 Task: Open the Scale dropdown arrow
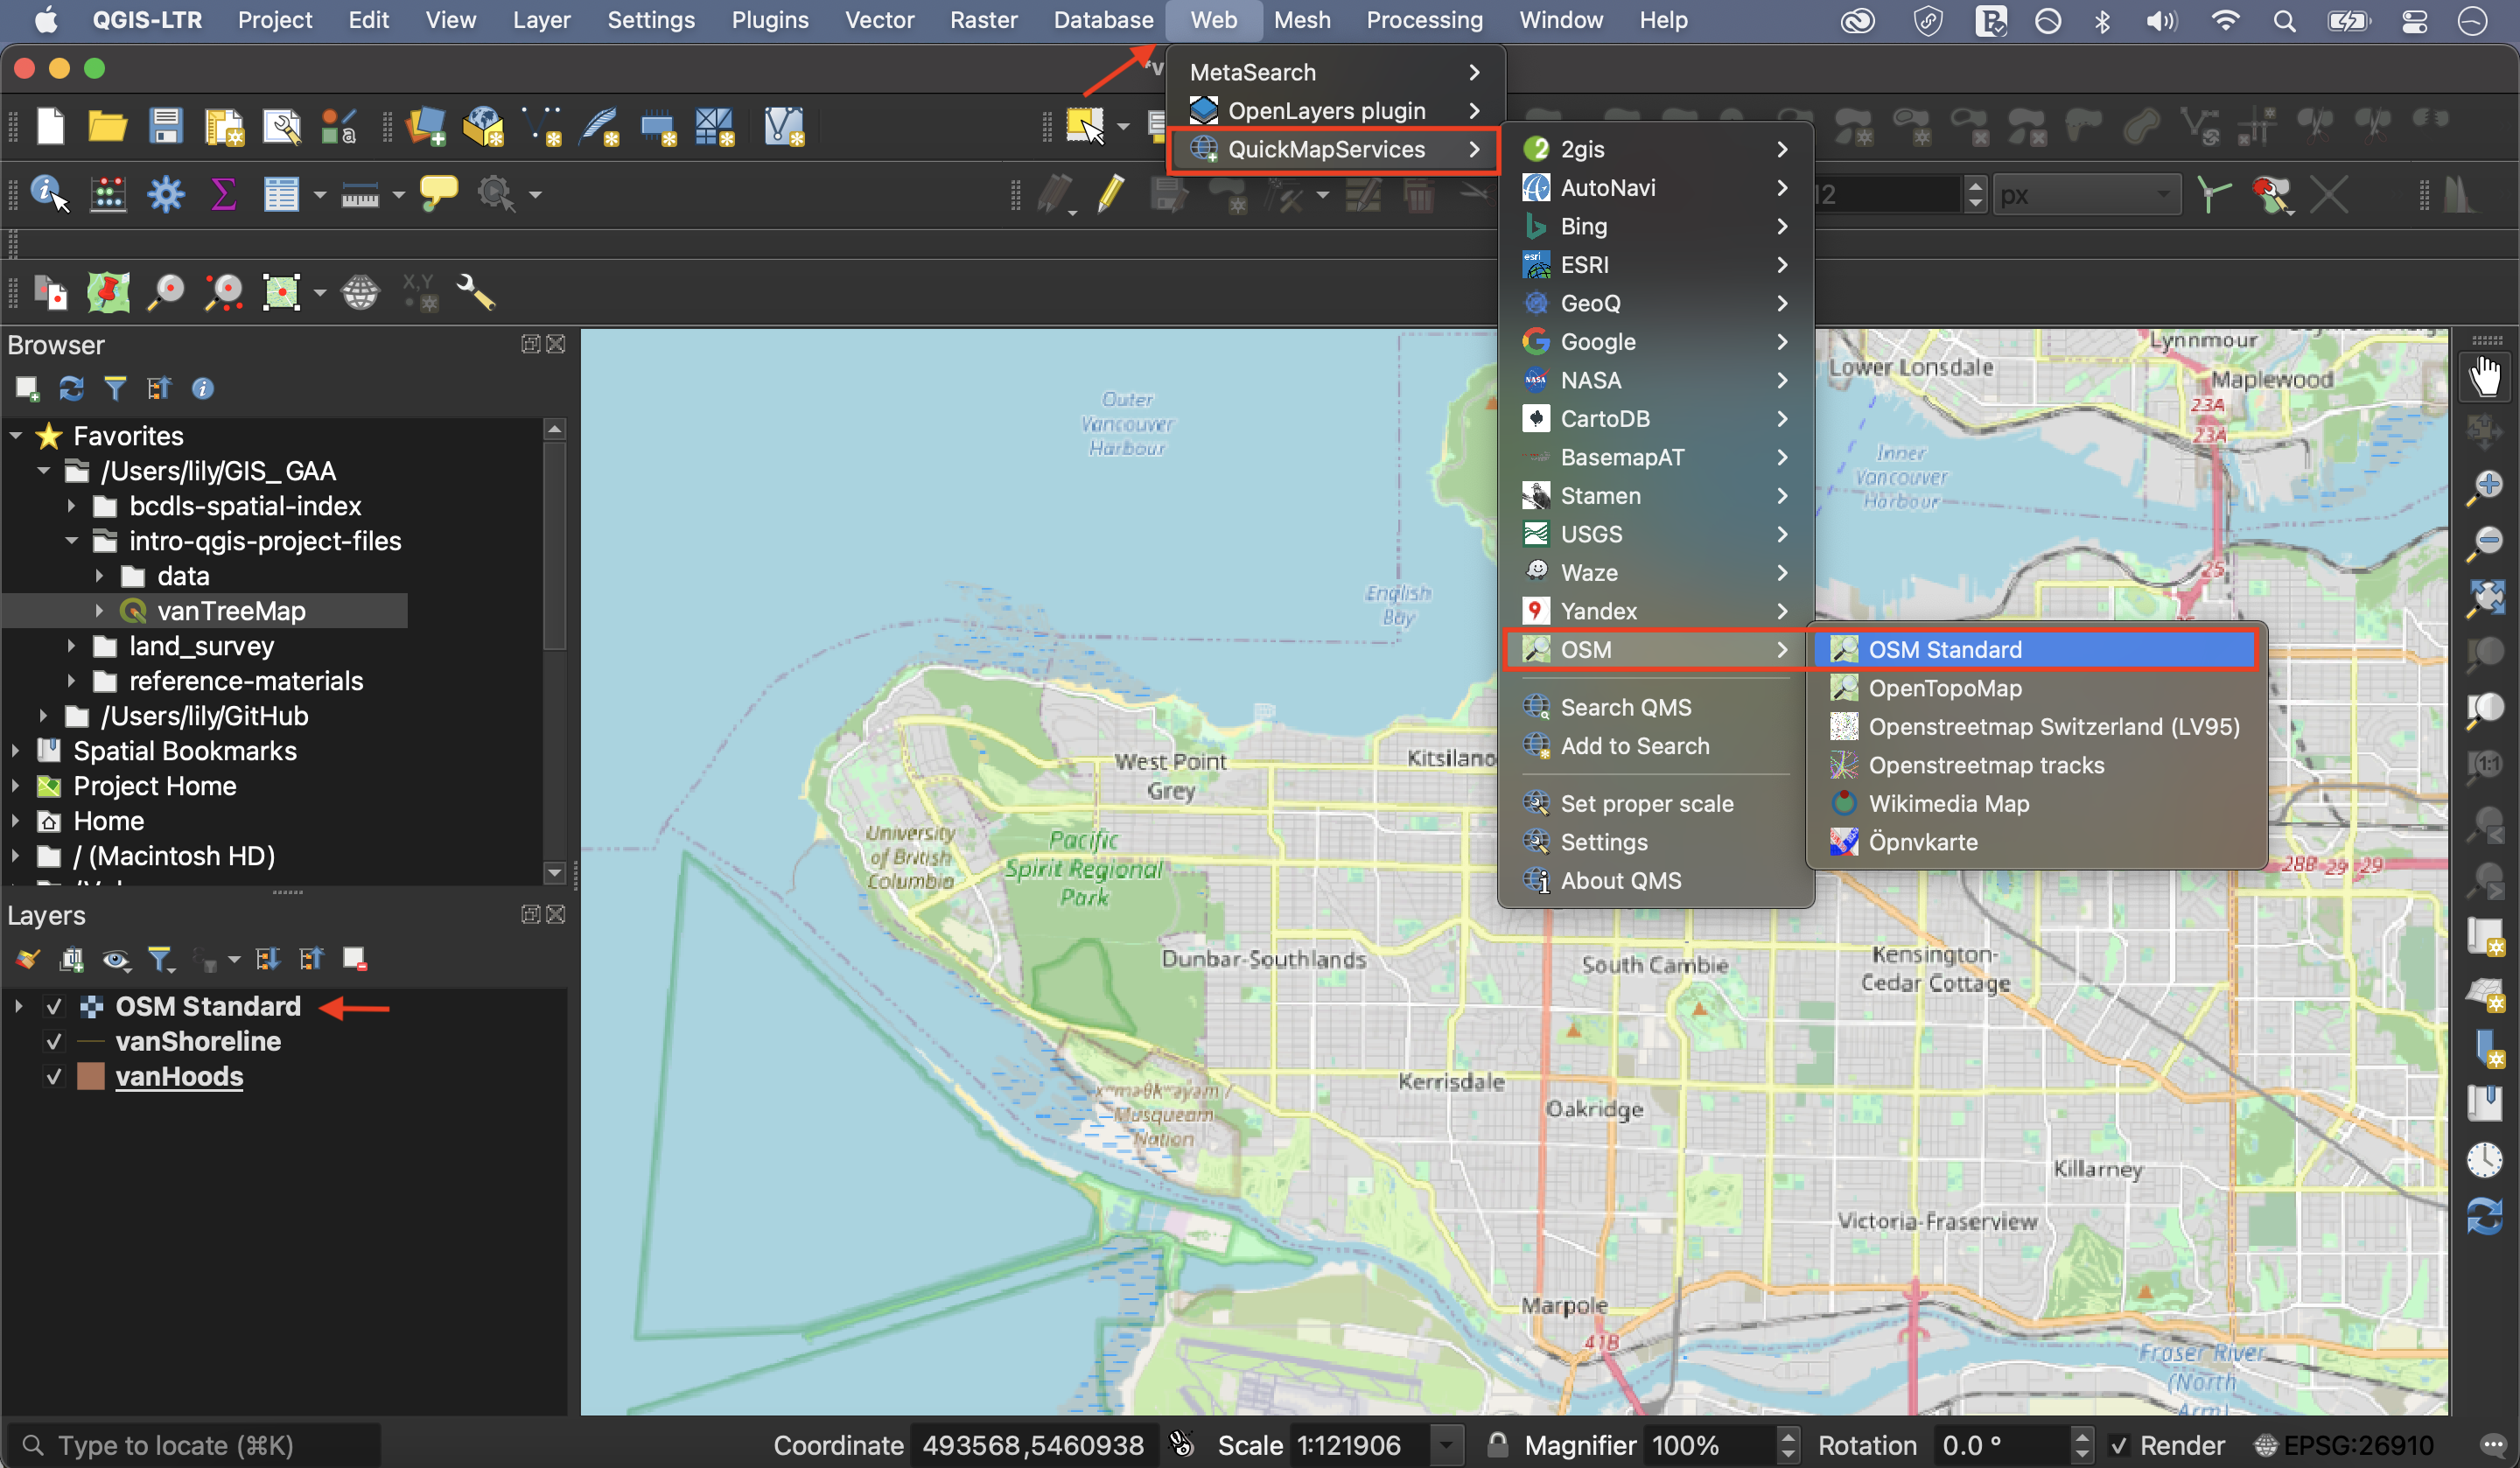pyautogui.click(x=1446, y=1445)
